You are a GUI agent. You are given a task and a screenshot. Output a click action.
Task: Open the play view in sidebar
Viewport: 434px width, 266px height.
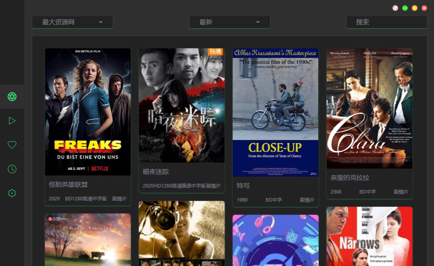[12, 121]
